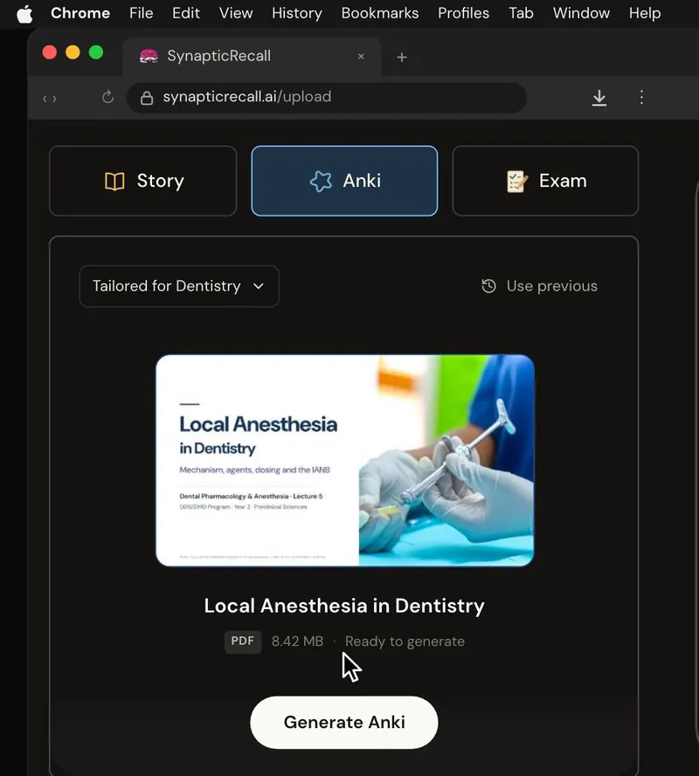This screenshot has width=699, height=776.
Task: Reload the current page
Action: [108, 97]
